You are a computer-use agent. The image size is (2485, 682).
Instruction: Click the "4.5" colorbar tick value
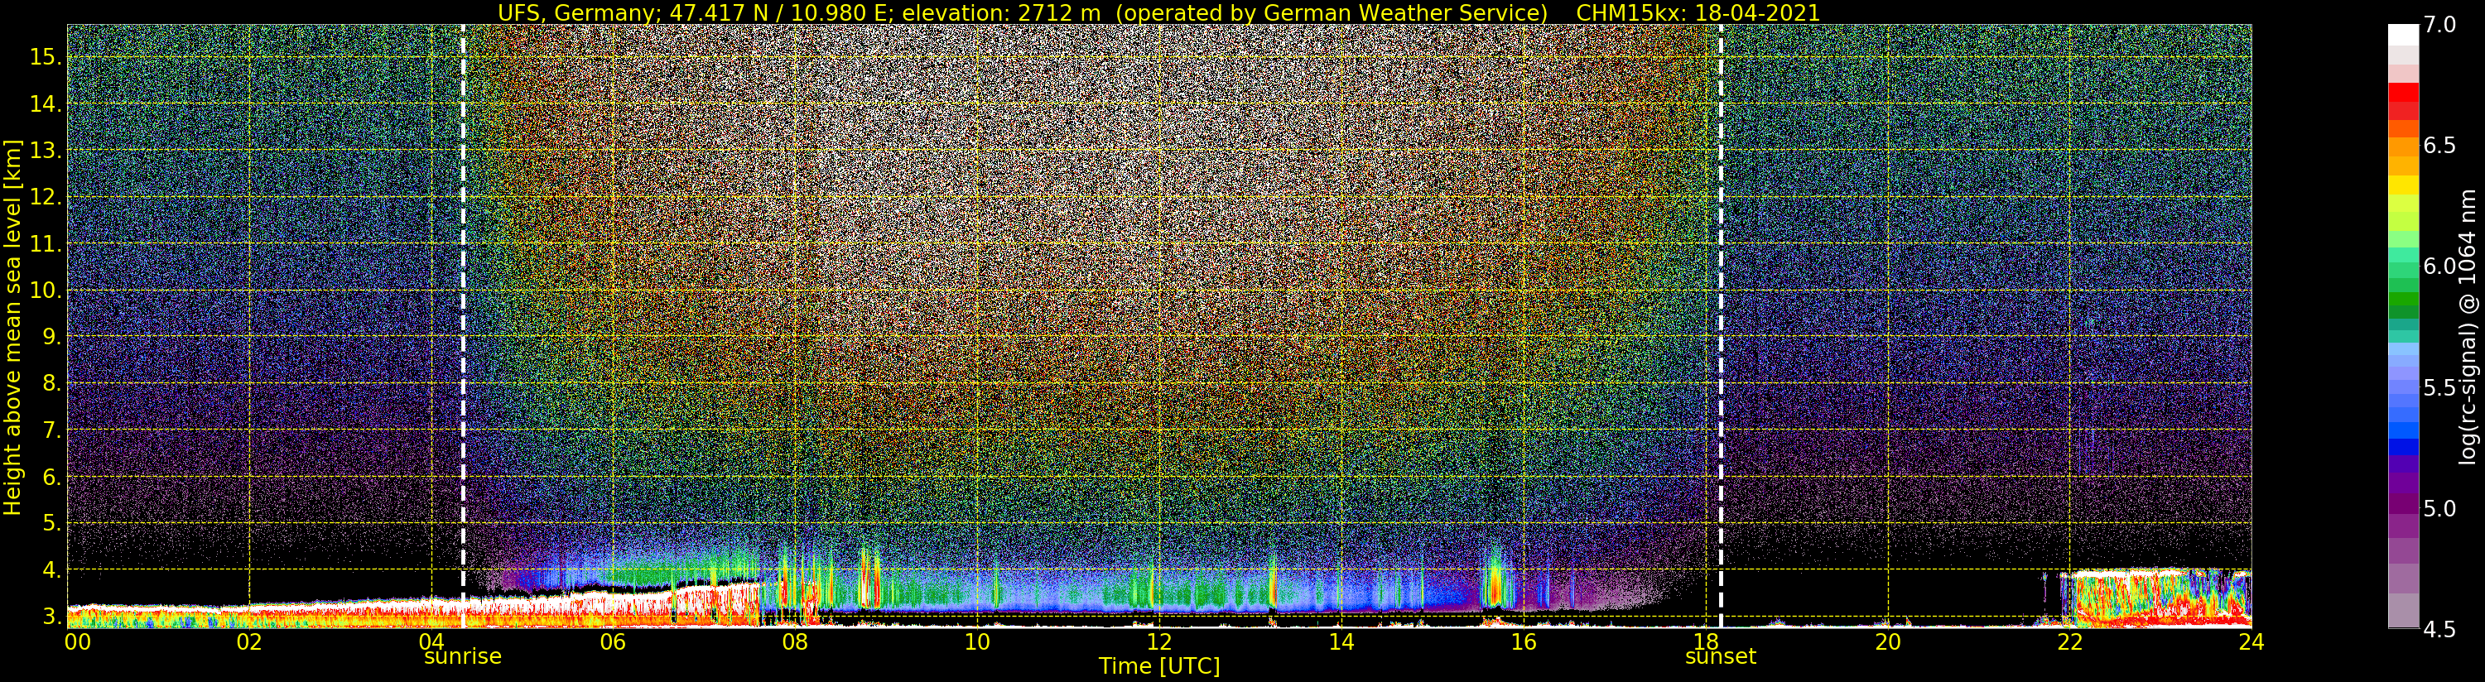point(2439,630)
